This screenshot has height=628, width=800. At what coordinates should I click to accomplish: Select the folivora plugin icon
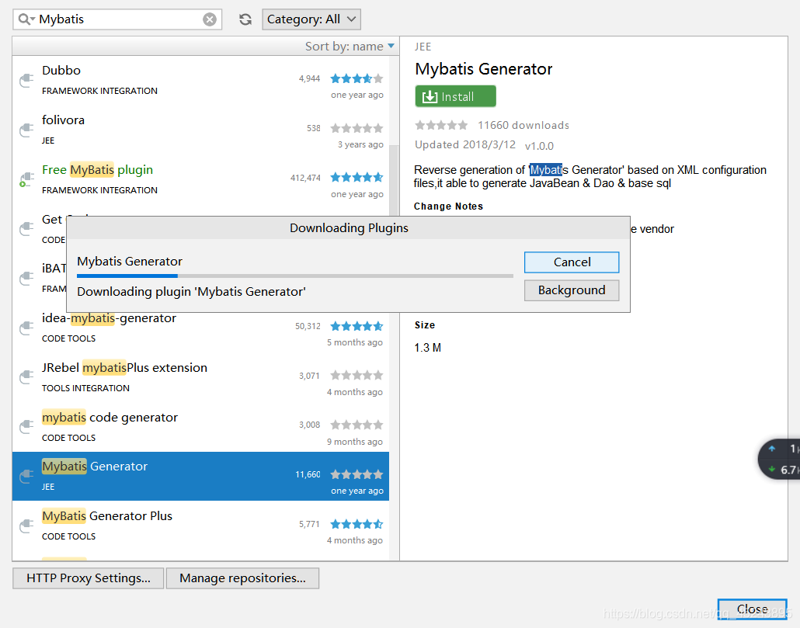tap(26, 130)
